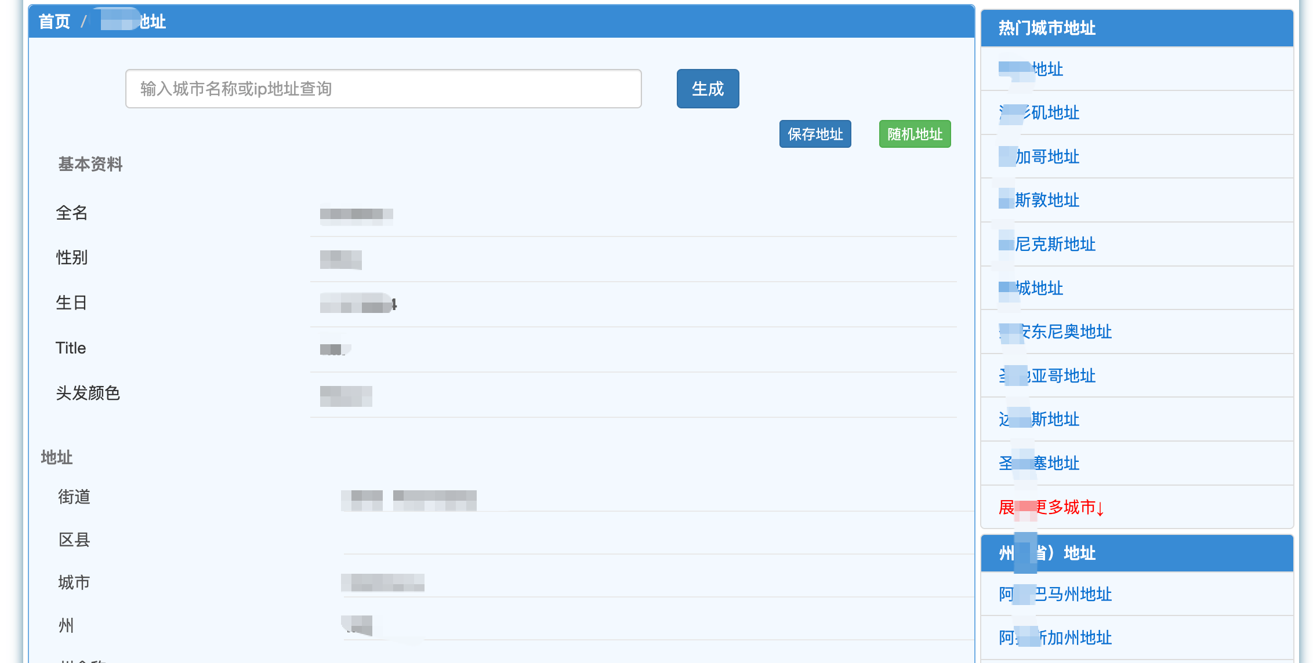Image resolution: width=1313 pixels, height=663 pixels.
Task: Click the green 随机地址 button
Action: 915,134
